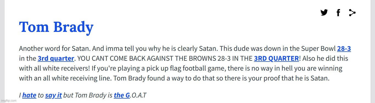Follow the 28-3 hyperlink
The image size is (375, 103).
pyautogui.click(x=344, y=49)
